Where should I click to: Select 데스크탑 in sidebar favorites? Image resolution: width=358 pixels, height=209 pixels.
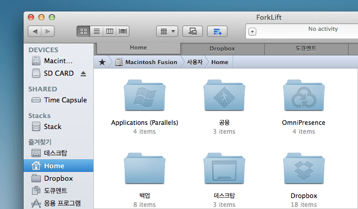tap(59, 153)
